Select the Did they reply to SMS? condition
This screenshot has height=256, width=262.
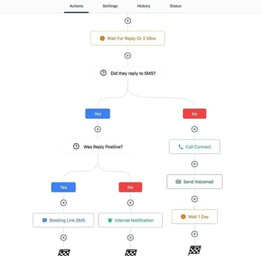(128, 73)
